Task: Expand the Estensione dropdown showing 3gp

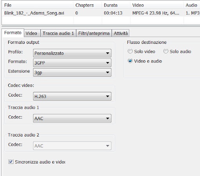Action: 72,72
